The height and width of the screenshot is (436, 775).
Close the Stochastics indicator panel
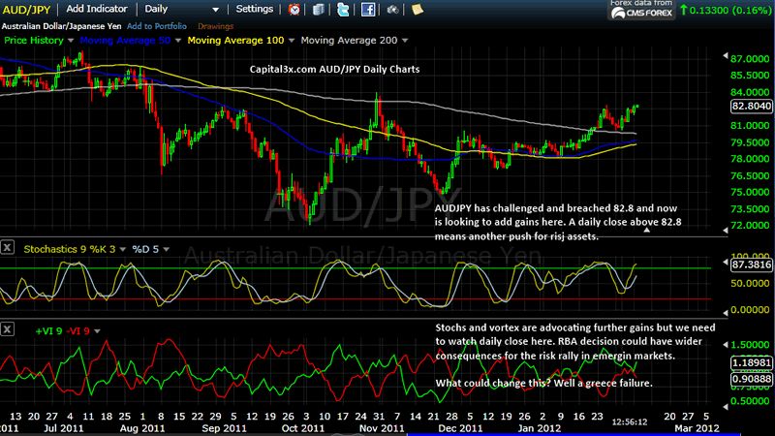click(x=9, y=249)
